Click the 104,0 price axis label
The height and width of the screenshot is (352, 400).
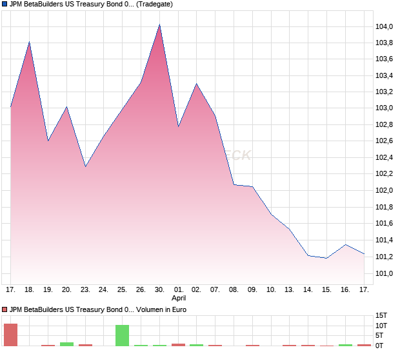[x=385, y=26]
